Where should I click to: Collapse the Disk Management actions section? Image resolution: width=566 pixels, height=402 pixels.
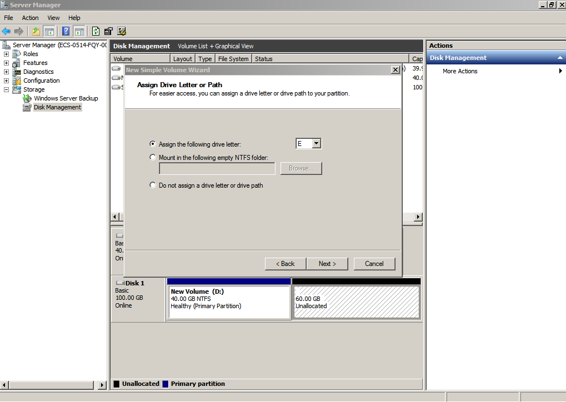pos(560,58)
